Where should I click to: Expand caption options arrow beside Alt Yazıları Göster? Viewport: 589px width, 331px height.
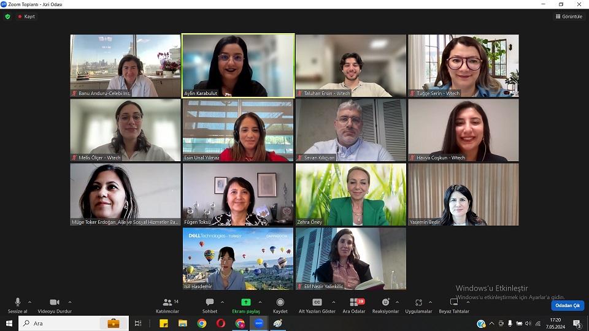(334, 302)
